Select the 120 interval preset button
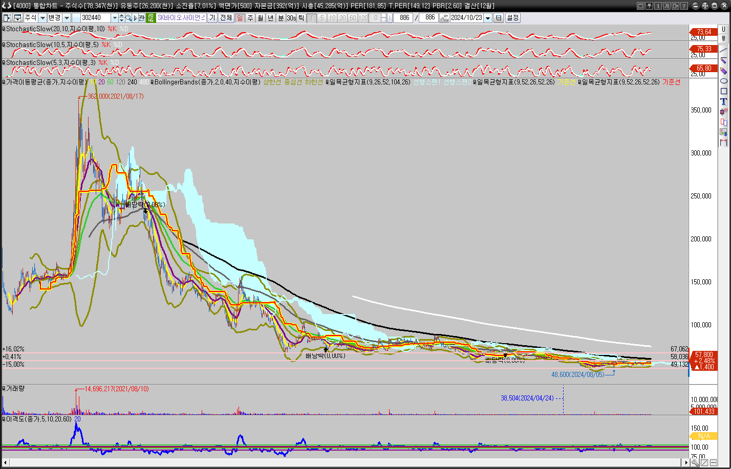 (363, 18)
